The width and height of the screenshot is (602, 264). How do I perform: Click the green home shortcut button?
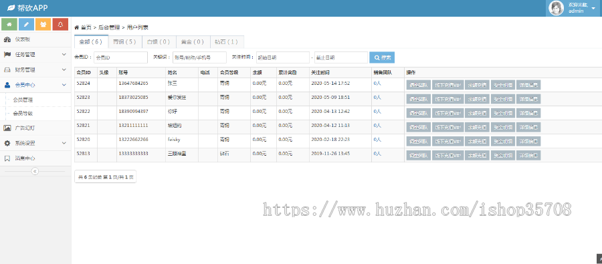point(9,24)
